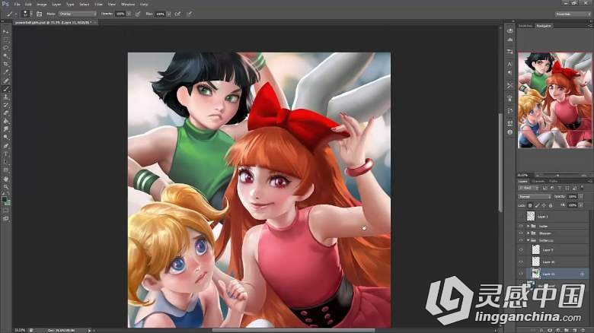Select the Rectangle shape tool

(x=5, y=170)
